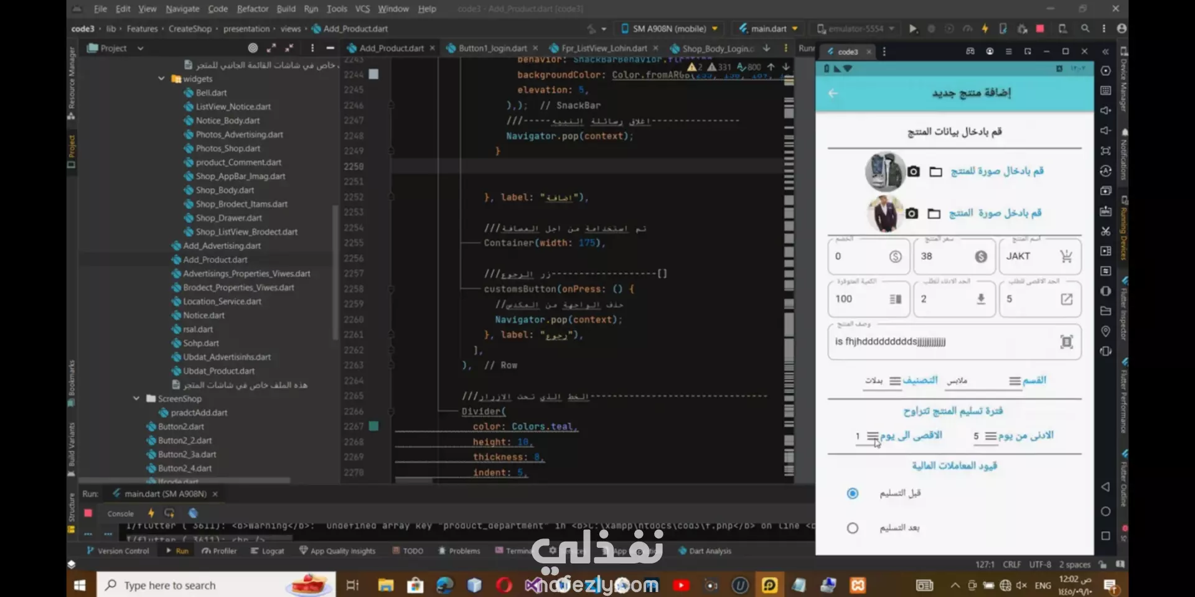
Task: Click device volume down icon
Action: 1105,131
